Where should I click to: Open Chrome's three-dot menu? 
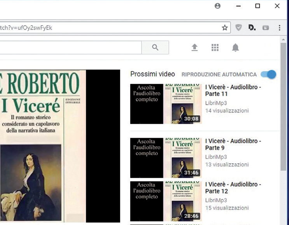coord(280,28)
